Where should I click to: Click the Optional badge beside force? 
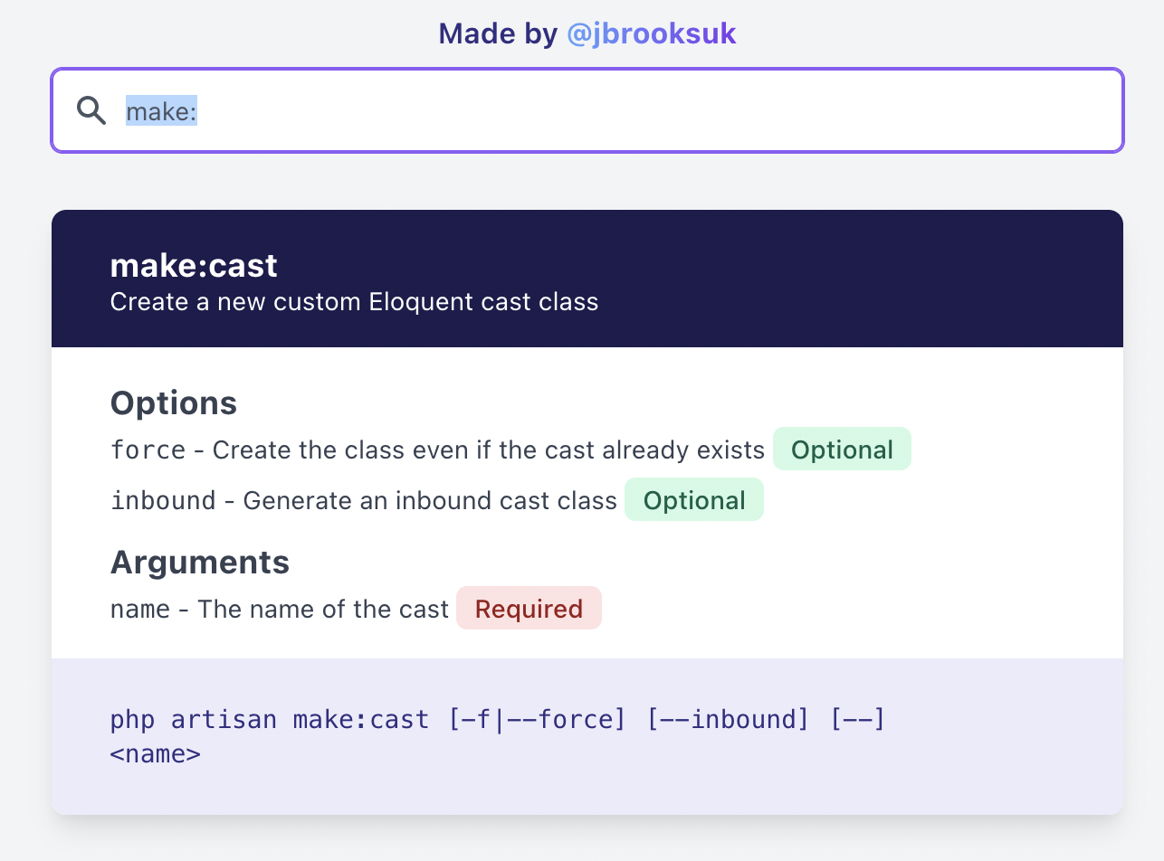click(842, 449)
